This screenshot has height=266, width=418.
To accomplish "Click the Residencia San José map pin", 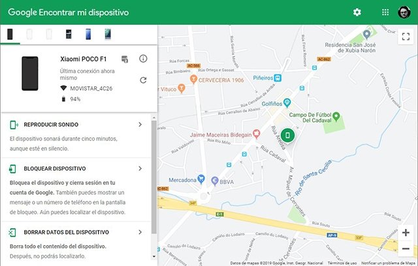I will click(367, 35).
